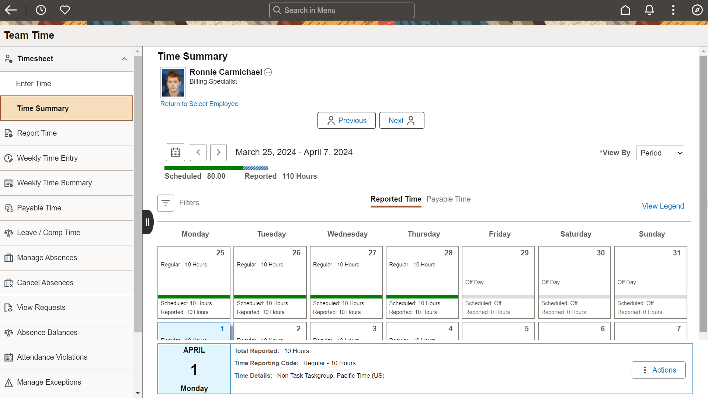Screen dimensions: 708x398
Task: Open the compass navigation icon
Action: coord(697,10)
